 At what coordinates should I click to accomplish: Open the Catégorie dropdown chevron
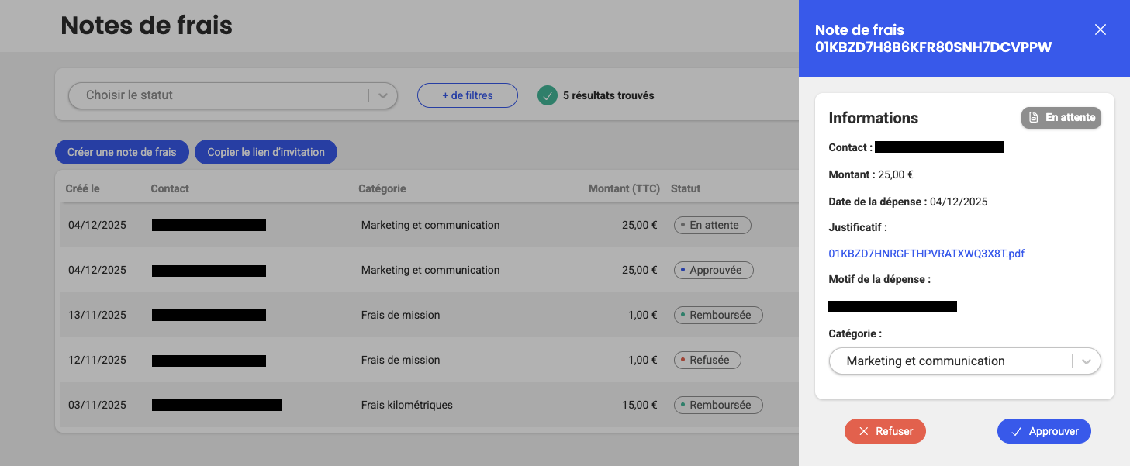tap(1087, 361)
